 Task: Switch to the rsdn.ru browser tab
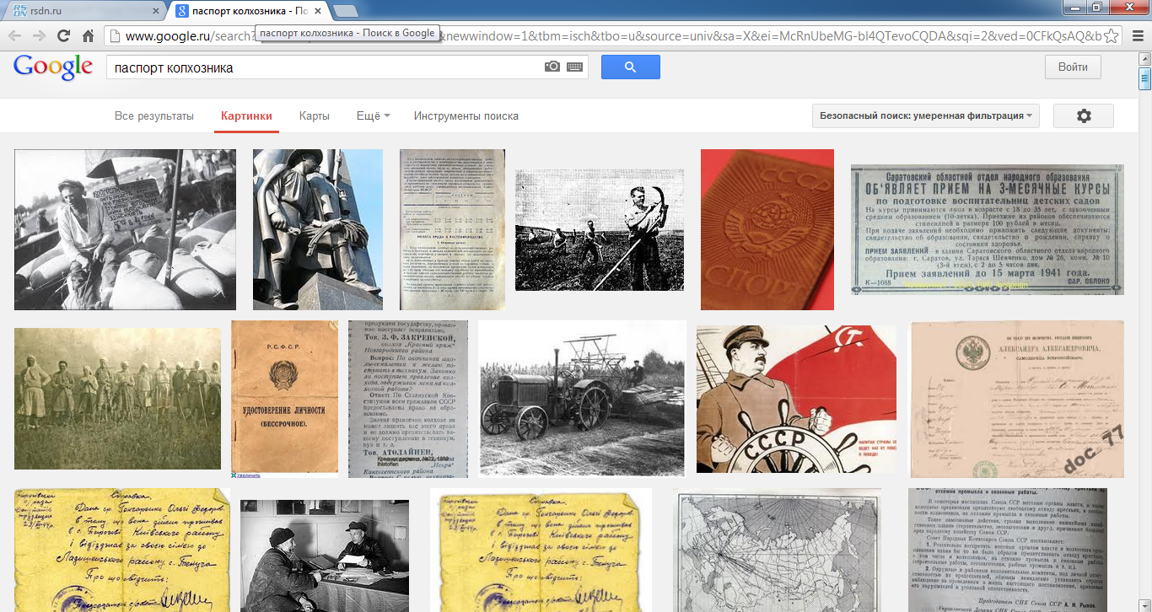point(82,11)
